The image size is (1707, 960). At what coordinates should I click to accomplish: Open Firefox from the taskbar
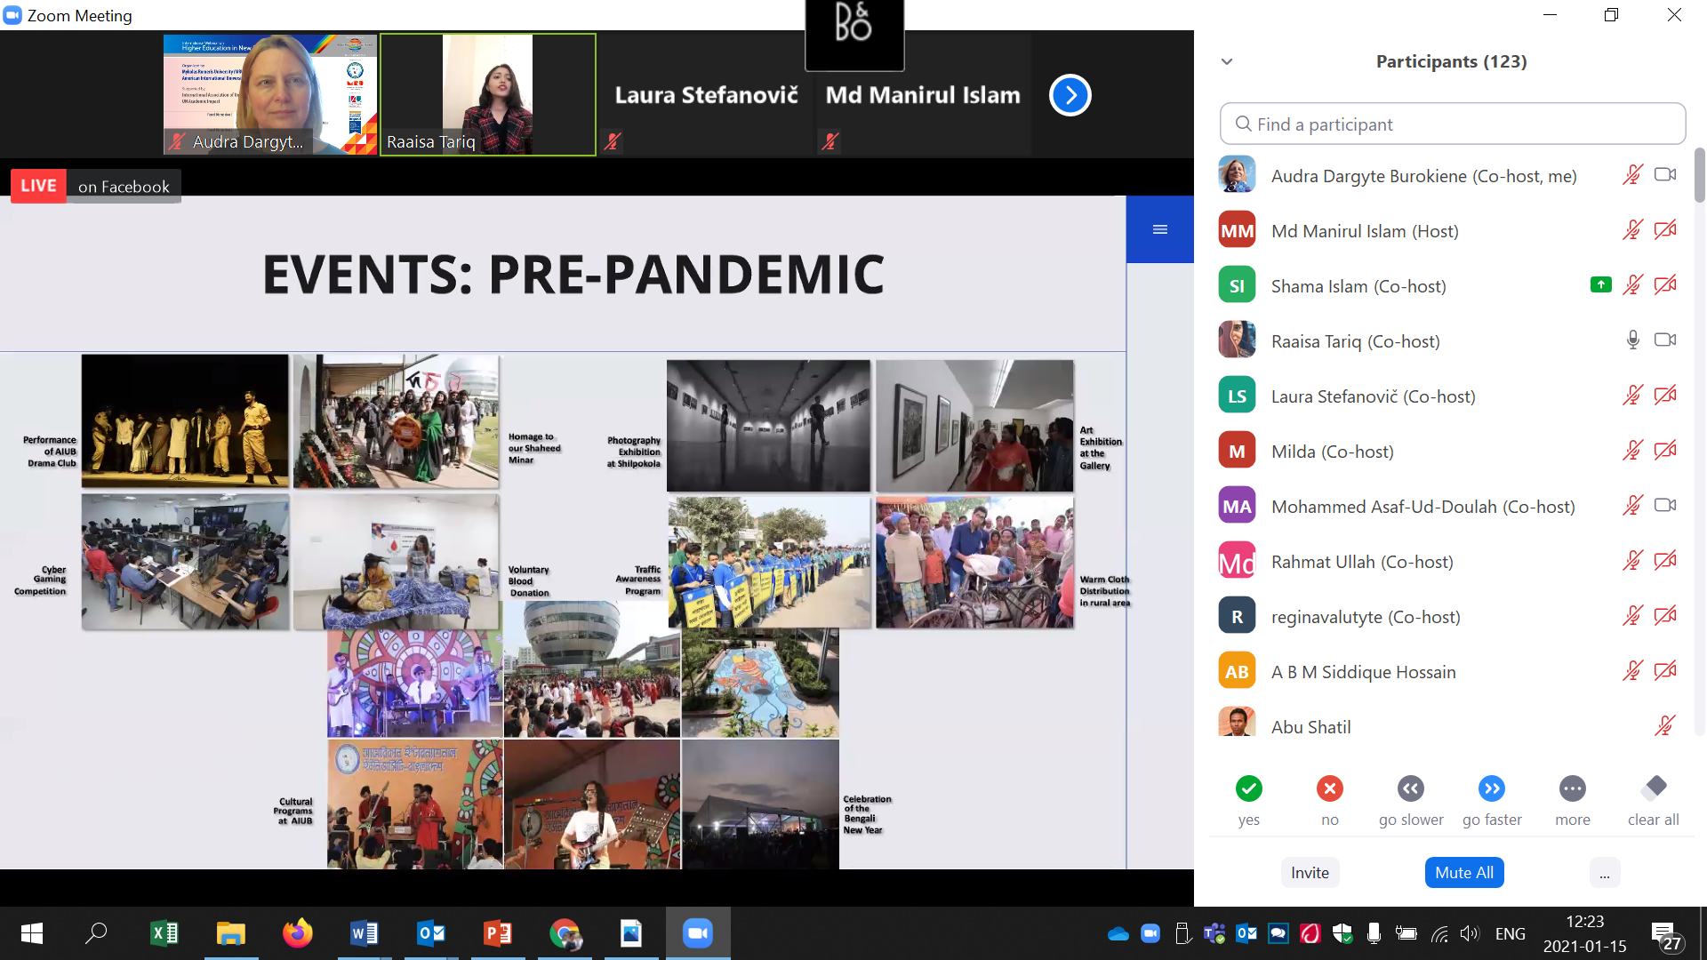(x=298, y=933)
